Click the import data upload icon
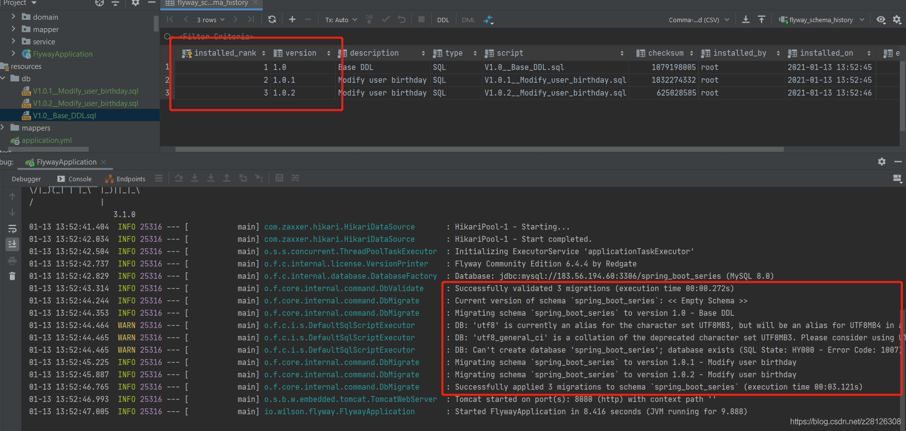The image size is (906, 431). pyautogui.click(x=762, y=20)
